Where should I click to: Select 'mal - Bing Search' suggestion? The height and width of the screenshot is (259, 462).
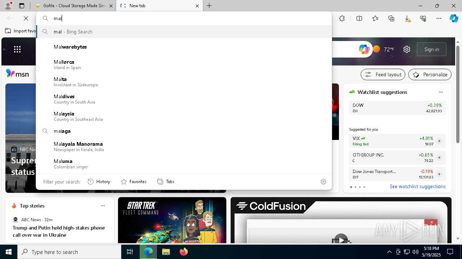[x=184, y=32]
